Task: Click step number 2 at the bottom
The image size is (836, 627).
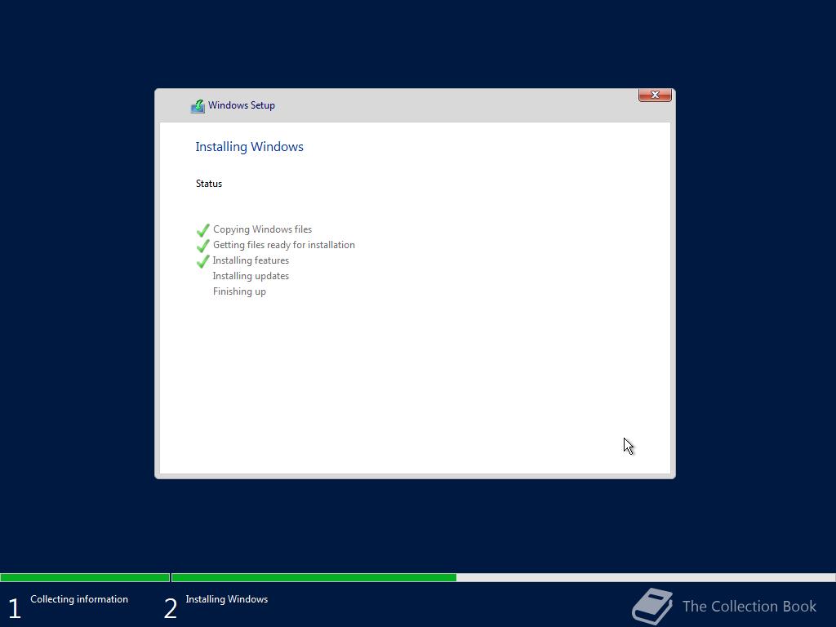Action: [x=170, y=608]
